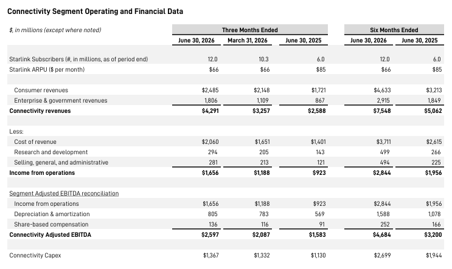Click the March 31, 2026 column header
The width and height of the screenshot is (452, 269).
click(x=248, y=40)
